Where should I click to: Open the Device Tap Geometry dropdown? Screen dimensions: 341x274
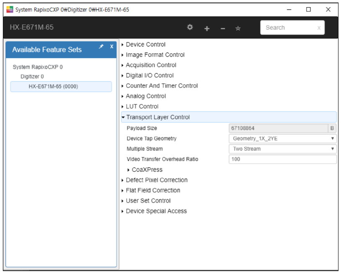pyautogui.click(x=282, y=139)
